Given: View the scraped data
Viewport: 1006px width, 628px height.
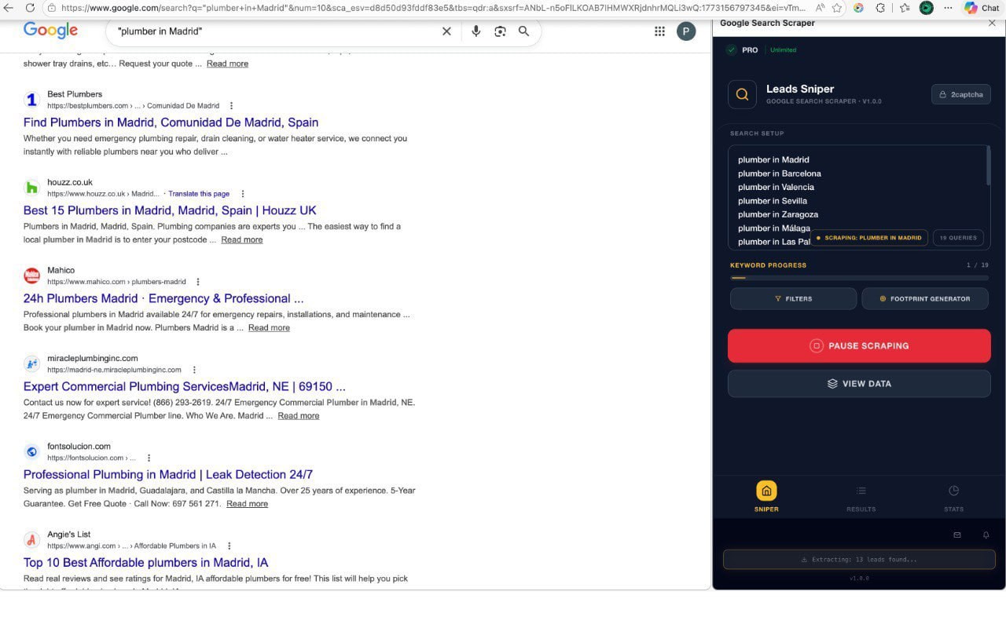Looking at the screenshot, I should pyautogui.click(x=859, y=384).
